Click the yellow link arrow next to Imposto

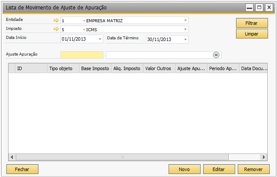point(56,29)
